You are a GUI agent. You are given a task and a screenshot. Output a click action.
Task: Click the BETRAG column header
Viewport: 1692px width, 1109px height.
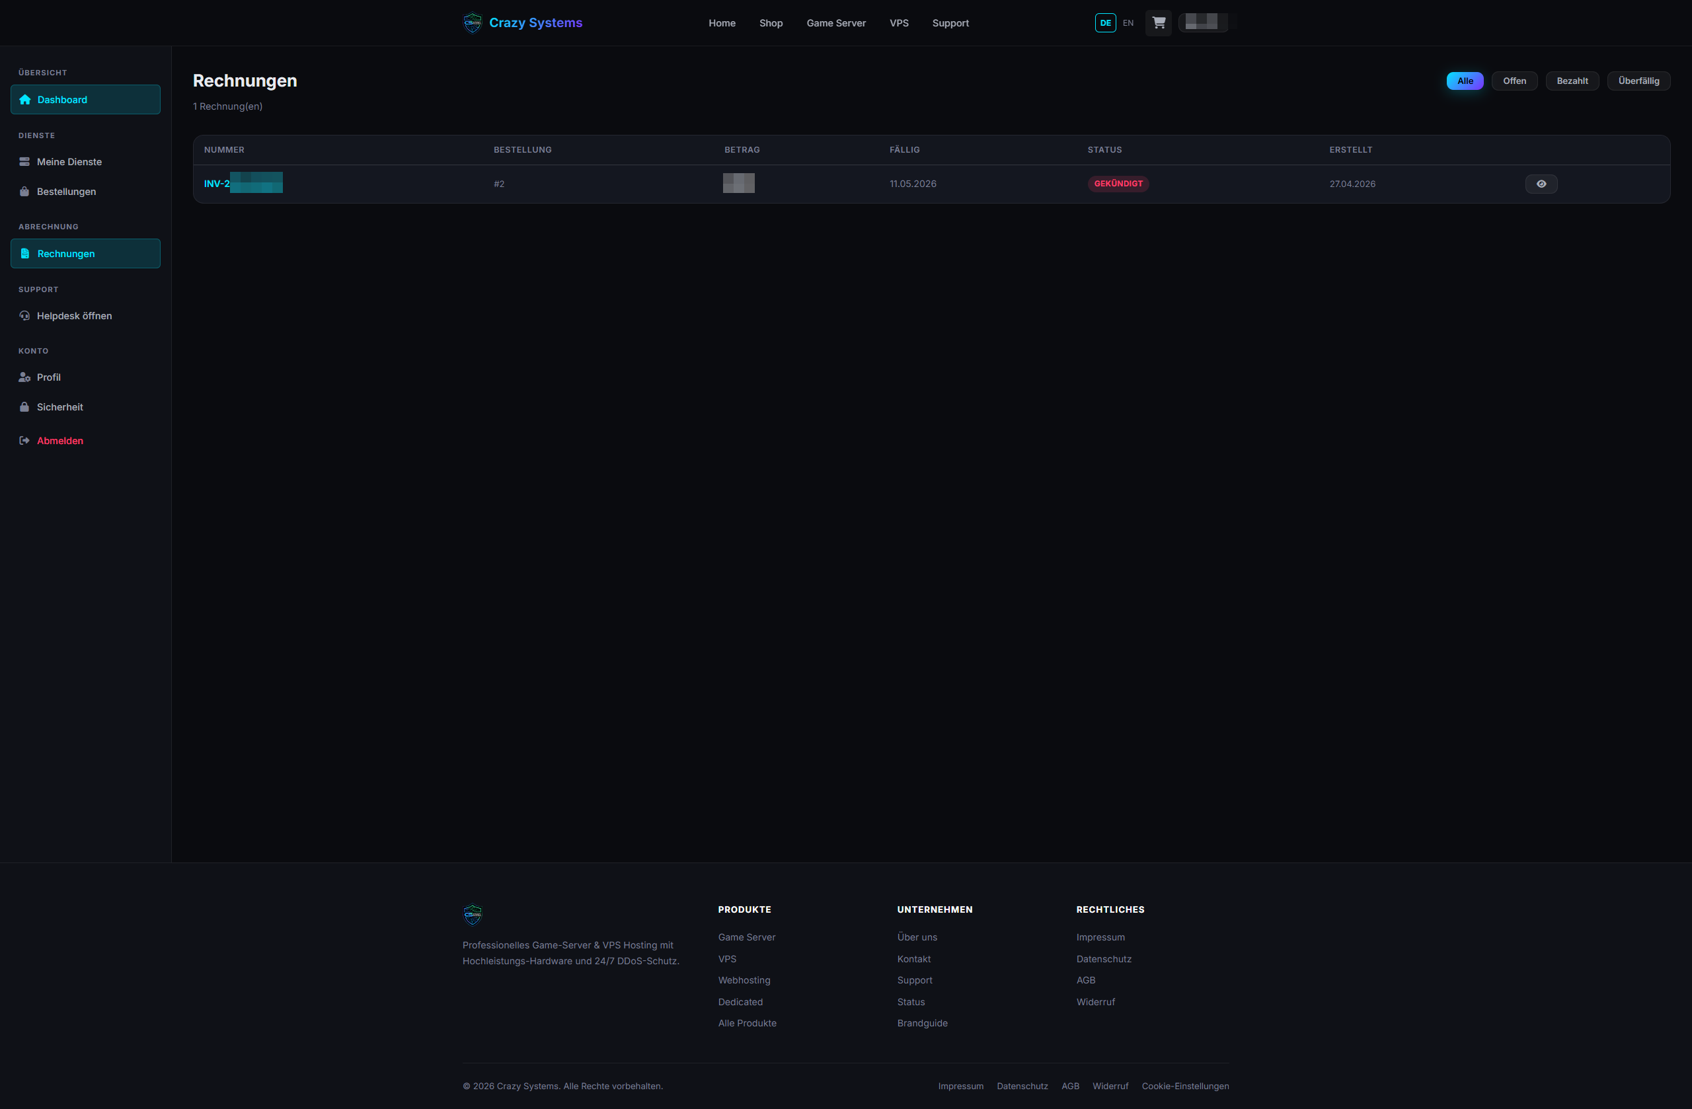coord(742,150)
